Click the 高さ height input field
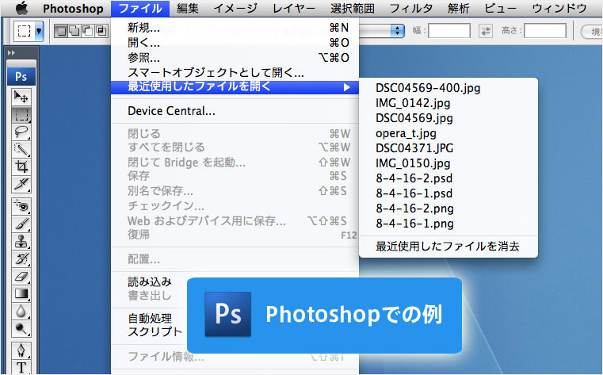 coord(545,31)
